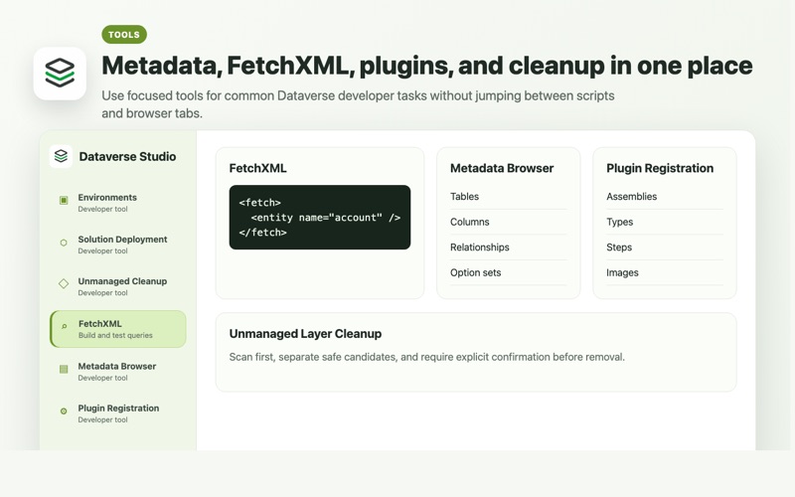Click the Metadata Browser grid icon
795x497 pixels.
point(64,369)
